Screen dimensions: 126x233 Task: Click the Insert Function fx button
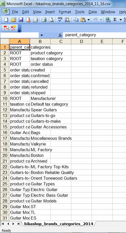point(60,35)
